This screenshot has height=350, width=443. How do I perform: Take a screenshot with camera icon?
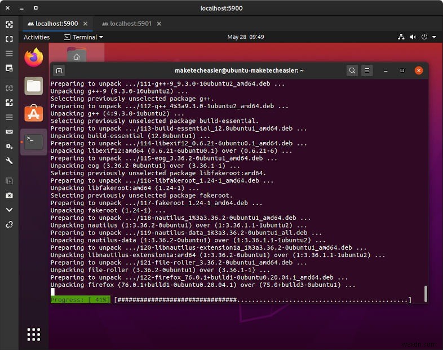tap(9, 196)
